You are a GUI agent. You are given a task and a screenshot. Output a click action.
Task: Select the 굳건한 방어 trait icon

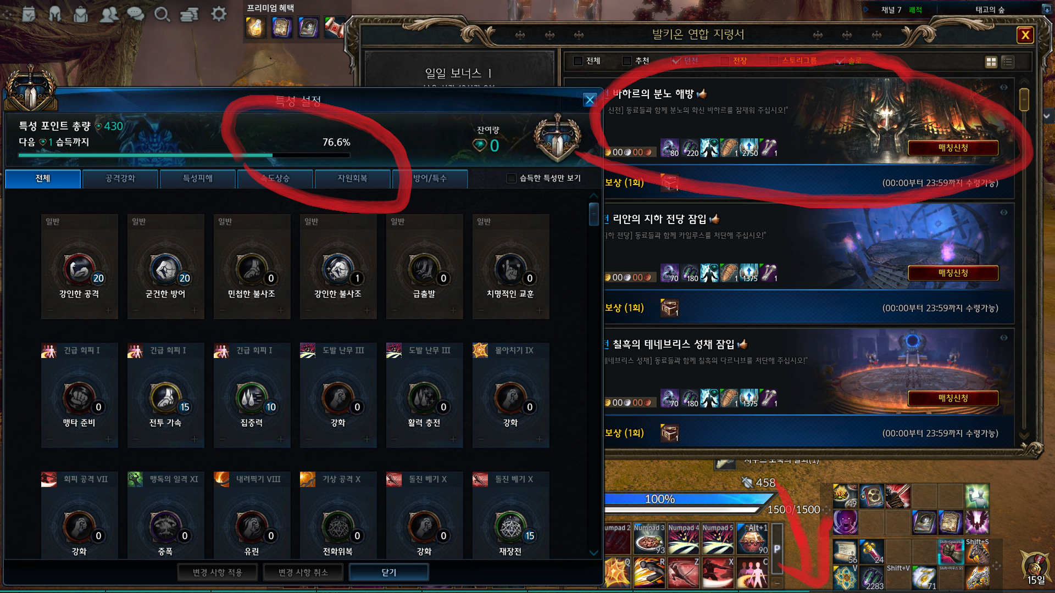pyautogui.click(x=166, y=270)
